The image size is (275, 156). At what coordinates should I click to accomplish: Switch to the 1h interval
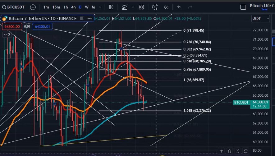66,7
